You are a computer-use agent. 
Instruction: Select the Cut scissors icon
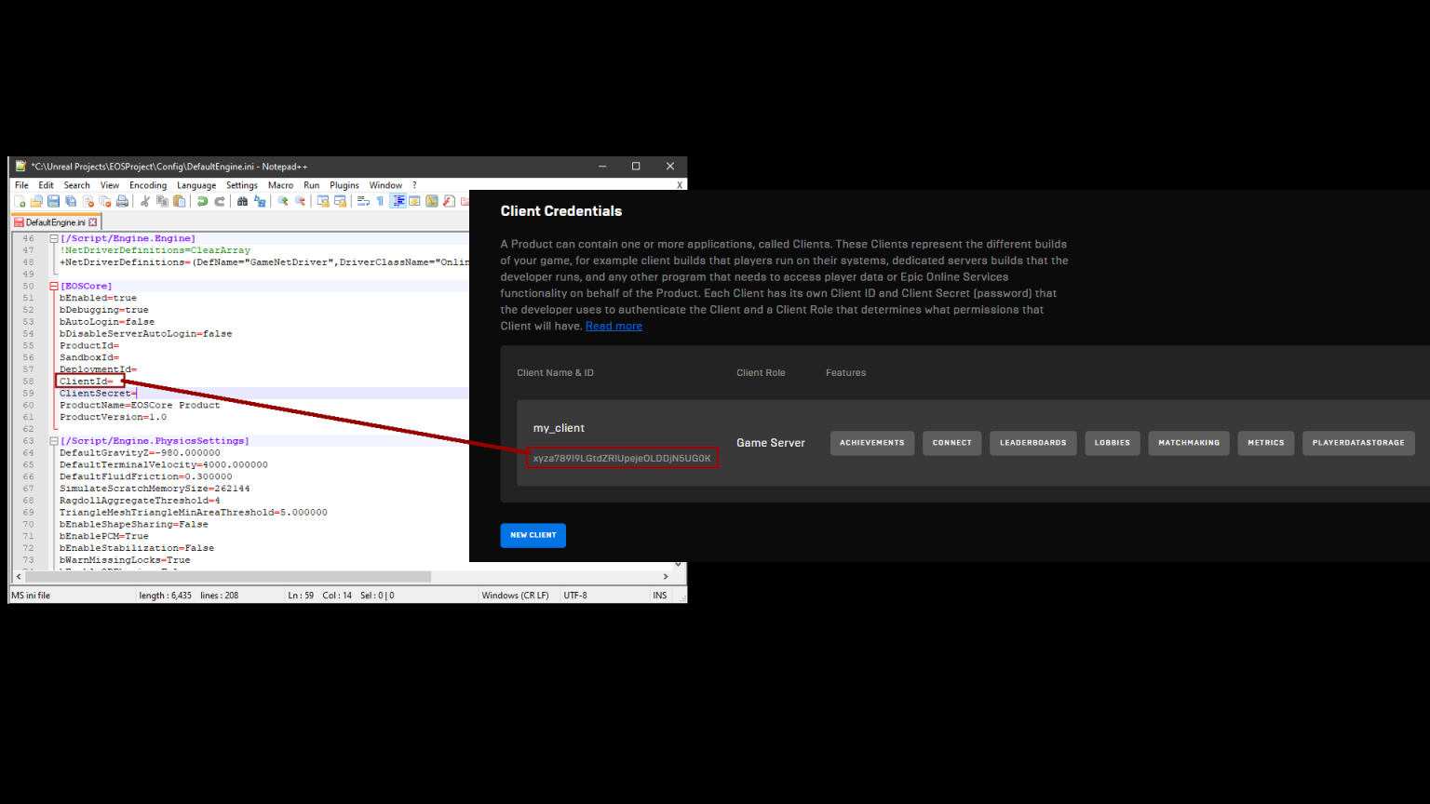[x=144, y=201]
